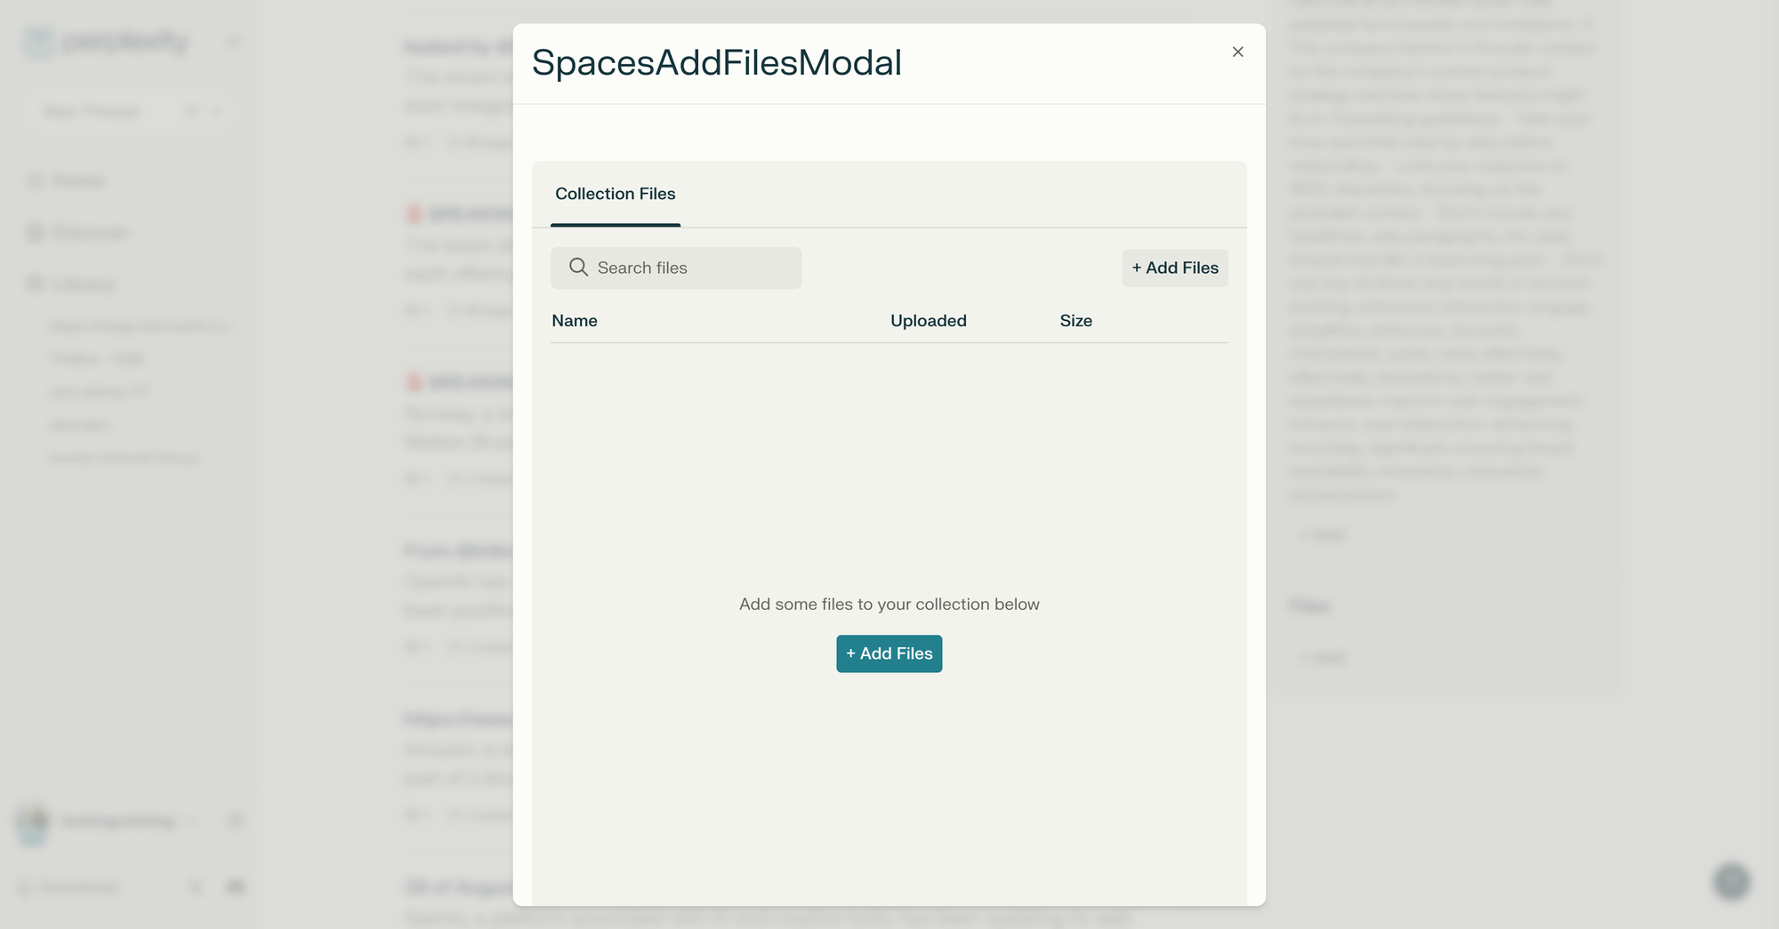Focus the Search files input field
The height and width of the screenshot is (929, 1779).
(676, 268)
